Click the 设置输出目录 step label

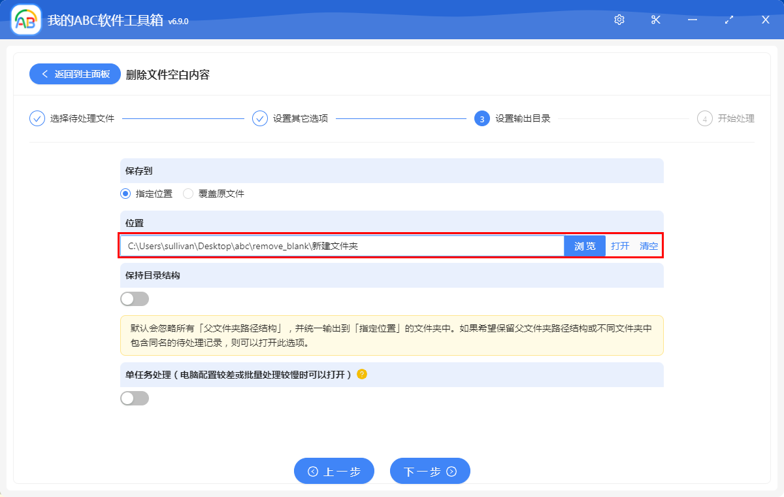[x=523, y=118]
